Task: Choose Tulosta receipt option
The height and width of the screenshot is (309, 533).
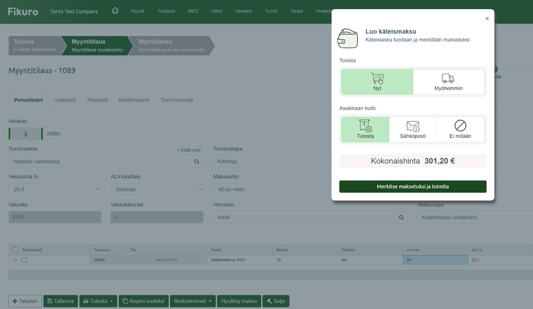Action: [x=365, y=129]
